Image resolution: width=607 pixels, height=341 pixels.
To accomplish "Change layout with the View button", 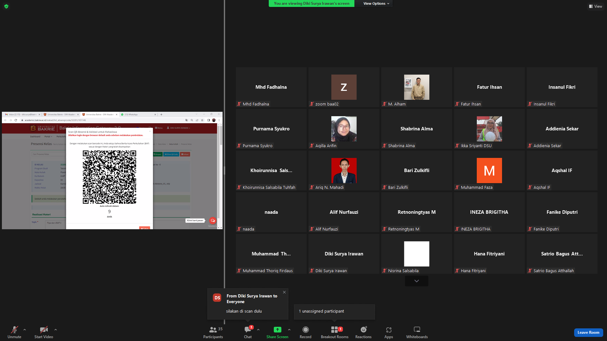I will (595, 6).
